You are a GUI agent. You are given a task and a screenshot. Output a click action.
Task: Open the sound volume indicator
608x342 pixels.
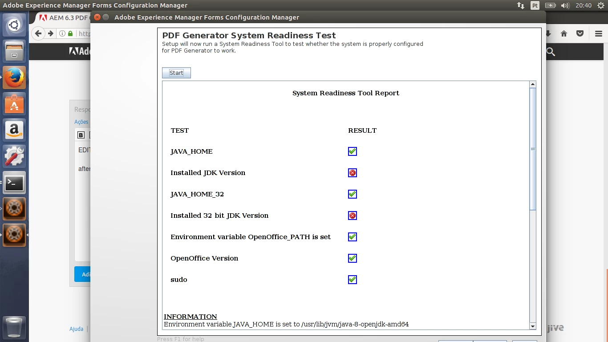coord(565,5)
